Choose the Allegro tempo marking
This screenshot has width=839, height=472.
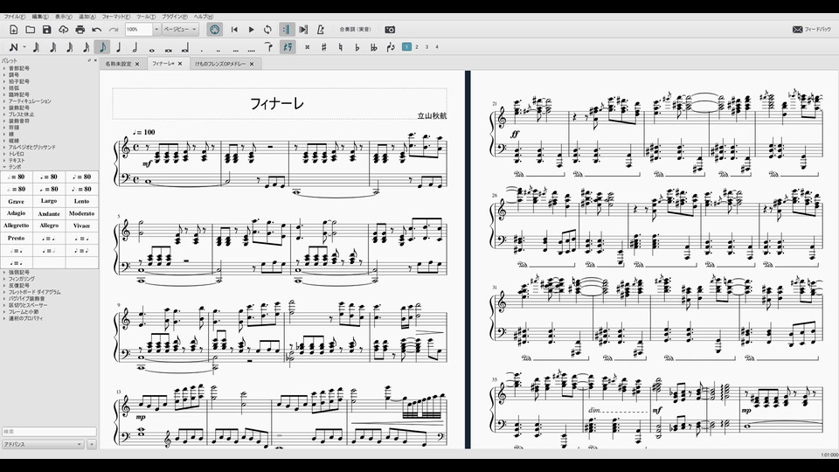(x=49, y=226)
